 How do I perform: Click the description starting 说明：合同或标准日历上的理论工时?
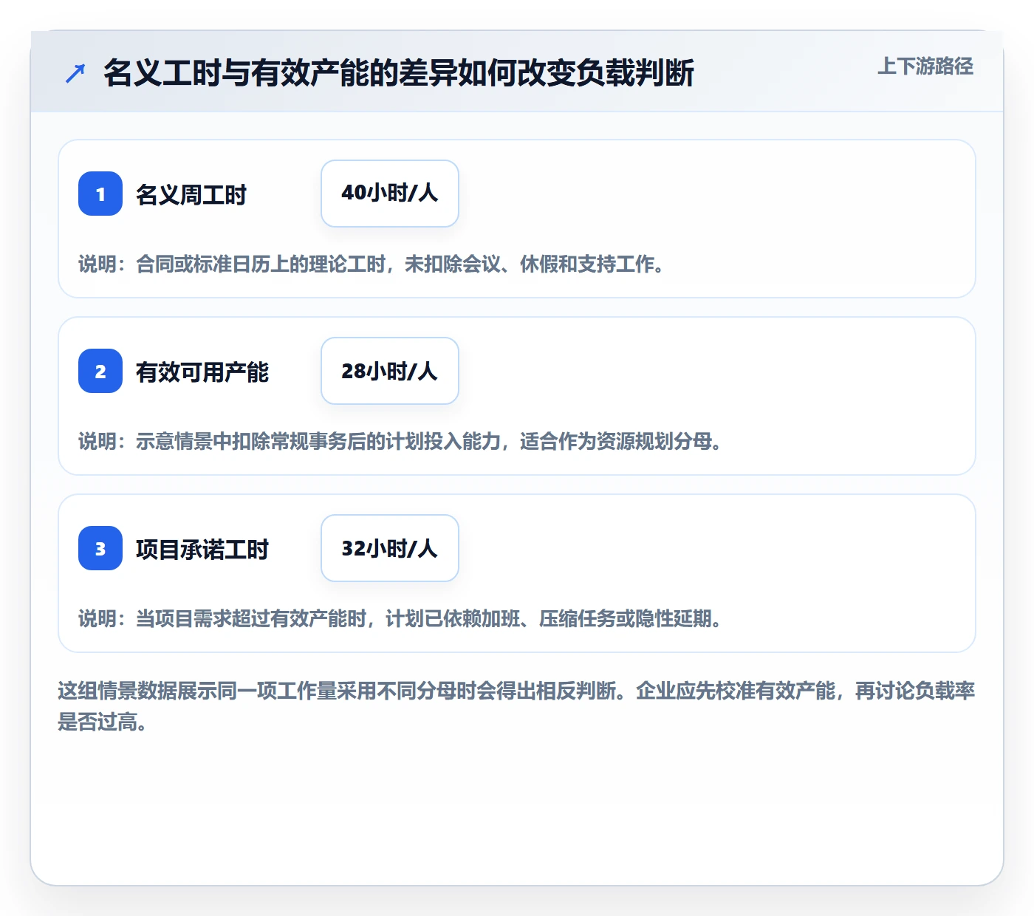click(x=372, y=264)
